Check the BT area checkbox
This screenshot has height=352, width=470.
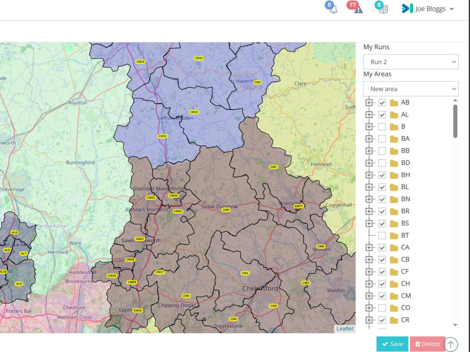[x=382, y=236]
